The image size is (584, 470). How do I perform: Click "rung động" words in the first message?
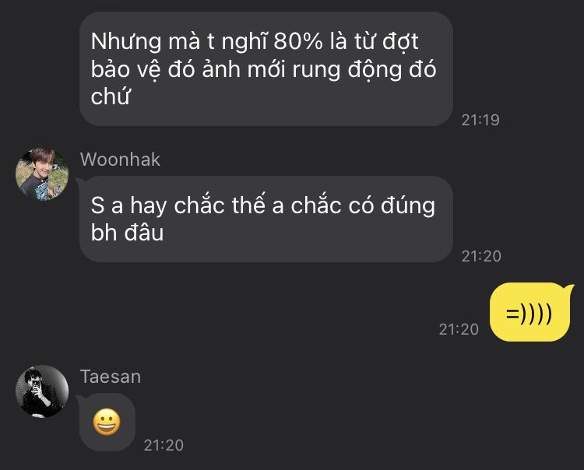click(345, 69)
